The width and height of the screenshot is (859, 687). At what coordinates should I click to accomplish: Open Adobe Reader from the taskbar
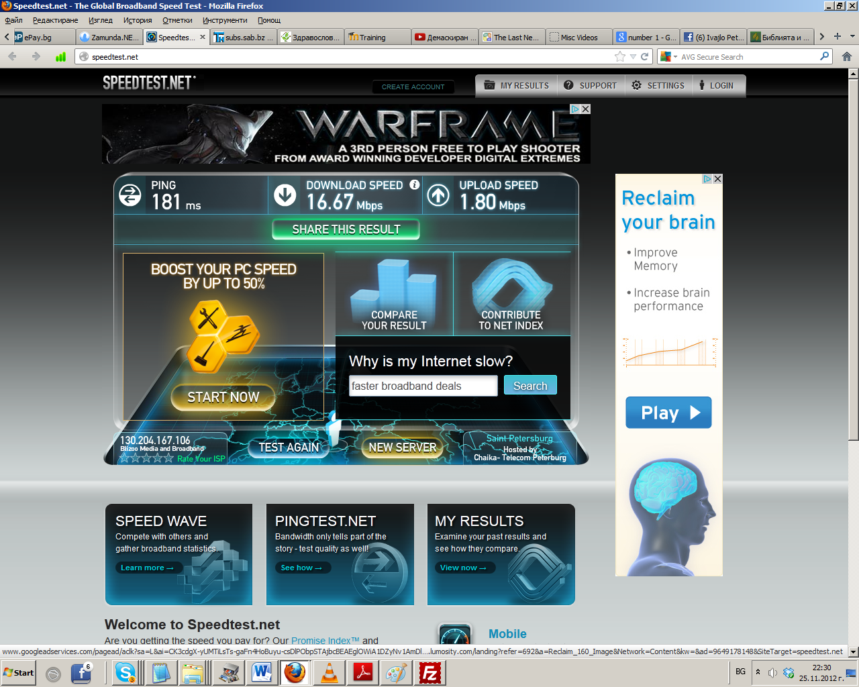(363, 672)
